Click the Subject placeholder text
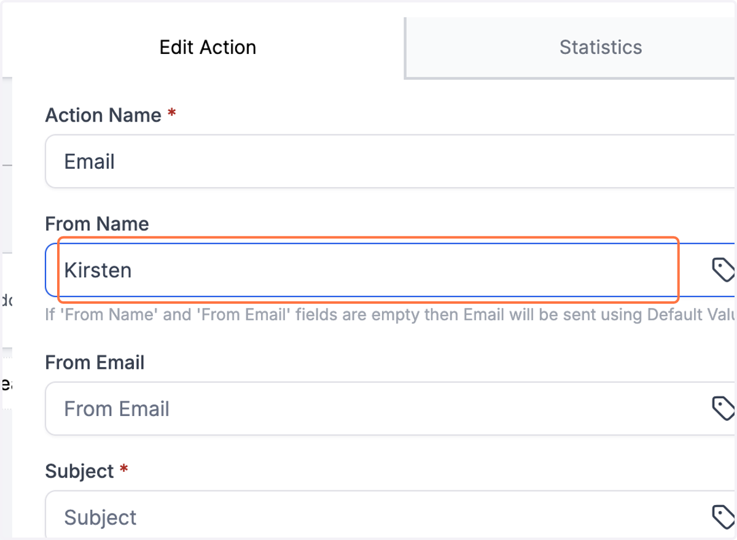Viewport: 737px width, 540px height. click(x=101, y=517)
